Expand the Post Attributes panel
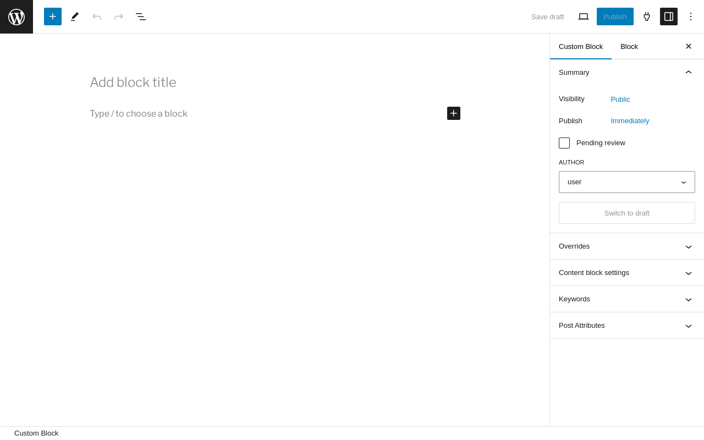The width and height of the screenshot is (704, 440). coord(627,326)
